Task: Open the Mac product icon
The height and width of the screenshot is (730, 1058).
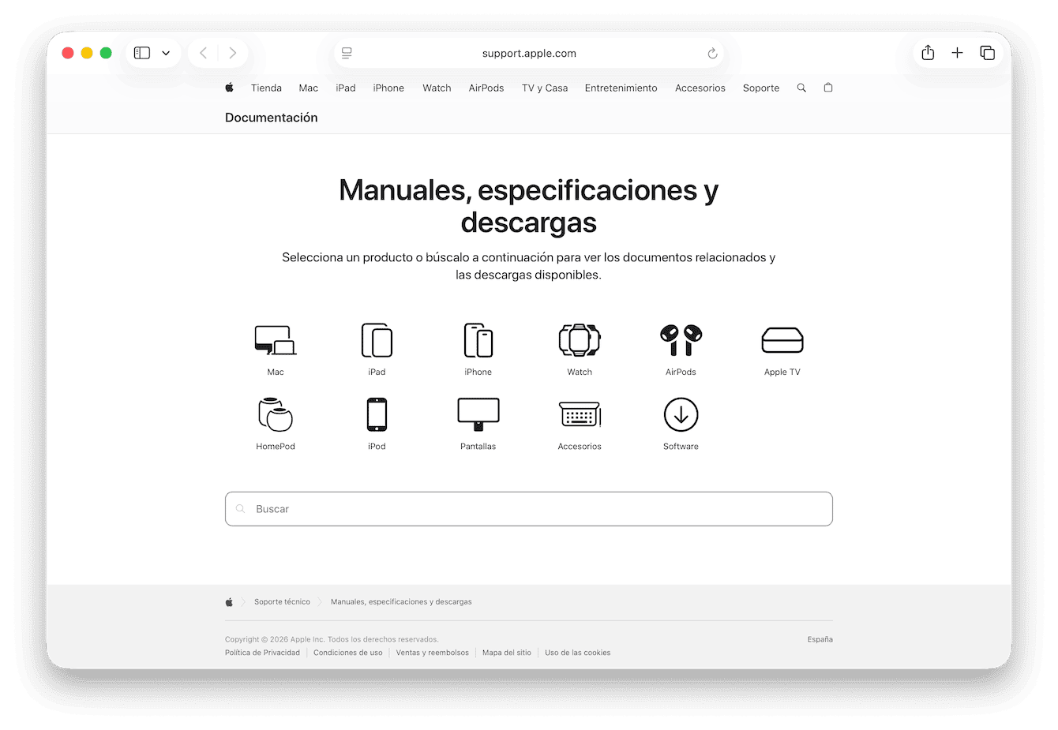Action: click(x=276, y=340)
